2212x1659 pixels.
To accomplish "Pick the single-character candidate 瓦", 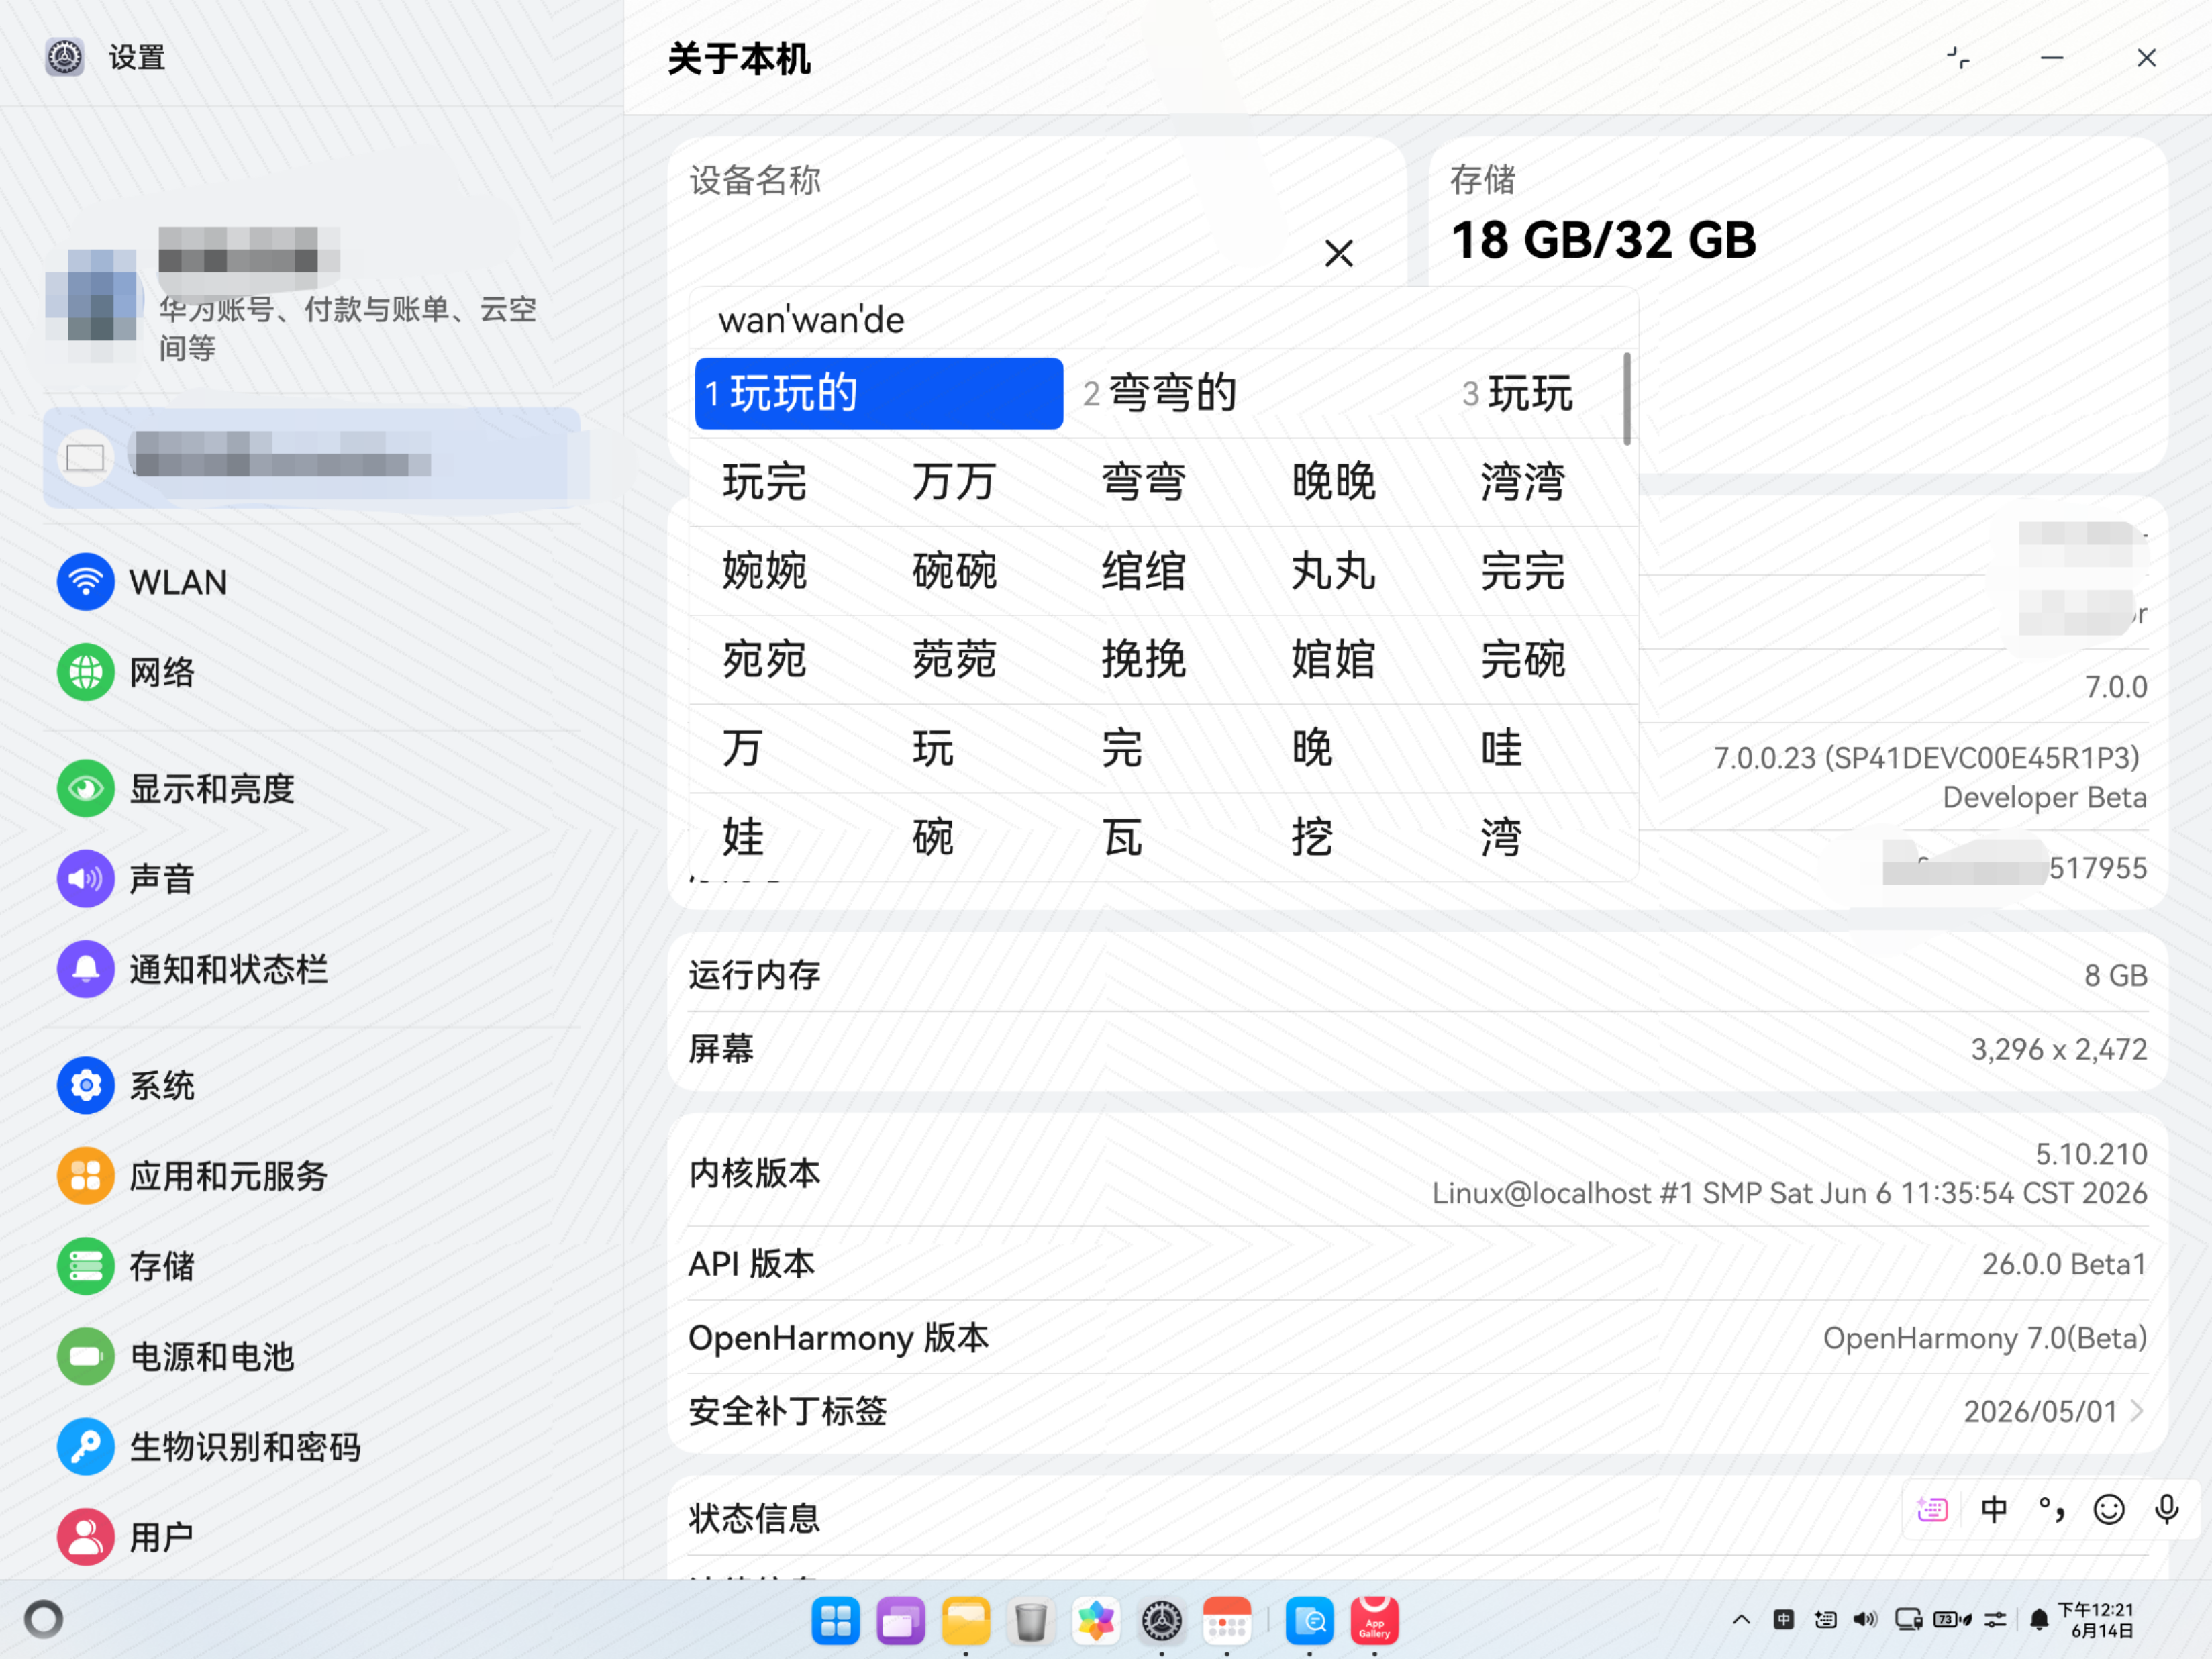I will point(1122,837).
